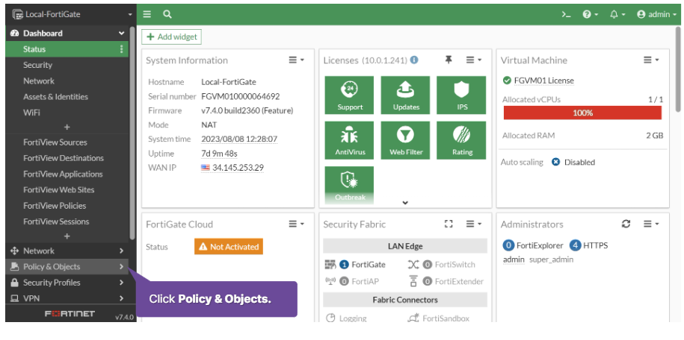
Task: Open Administrators widget menu
Action: point(651,224)
